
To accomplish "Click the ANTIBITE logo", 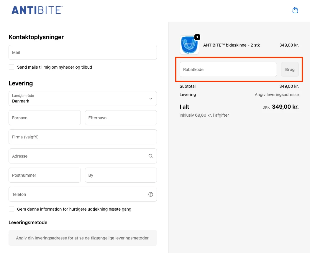I will [x=36, y=10].
